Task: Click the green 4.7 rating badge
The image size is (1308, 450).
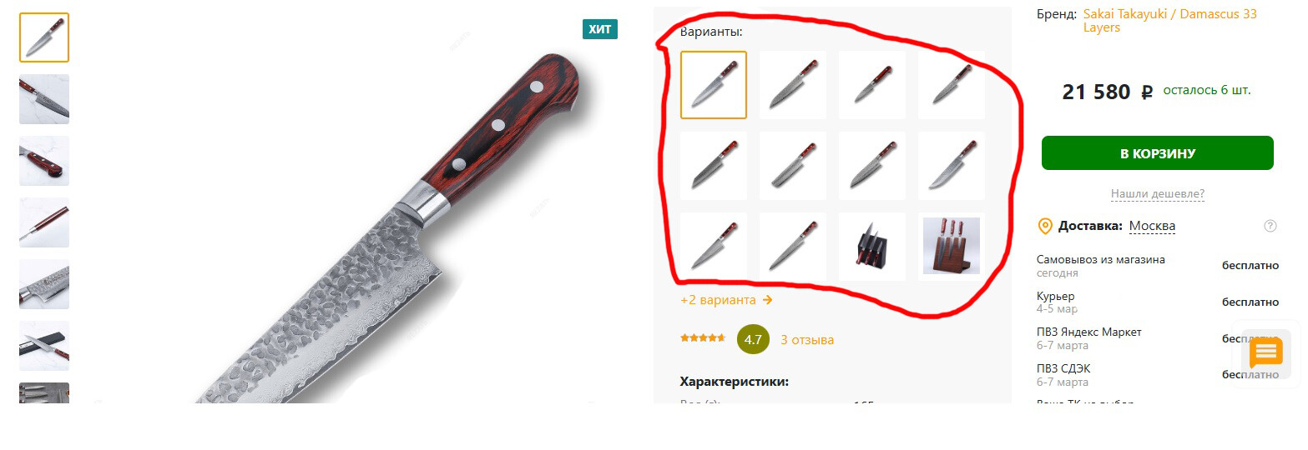Action: pos(753,339)
